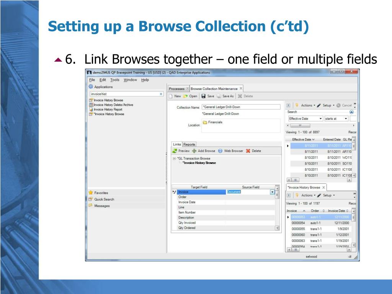Click the lightbulb icon in GL browse toolbar
The height and width of the screenshot is (294, 392).
click(297, 105)
